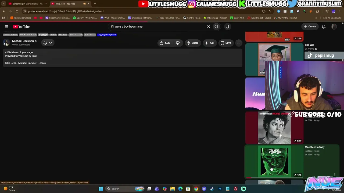The width and height of the screenshot is (344, 193).
Task: Close the Screaming in Stores Prank tab
Action: (x=46, y=4)
